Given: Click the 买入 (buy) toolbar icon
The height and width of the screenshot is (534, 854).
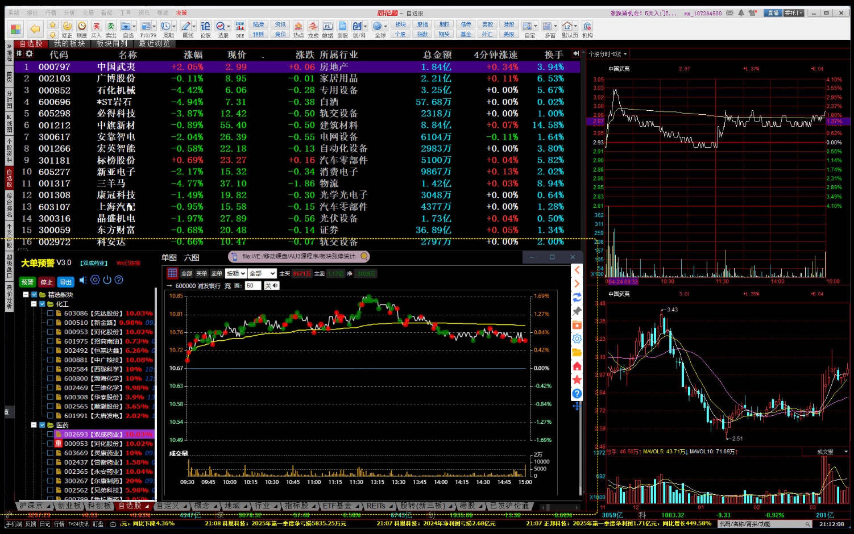Looking at the screenshot, I should [x=97, y=28].
